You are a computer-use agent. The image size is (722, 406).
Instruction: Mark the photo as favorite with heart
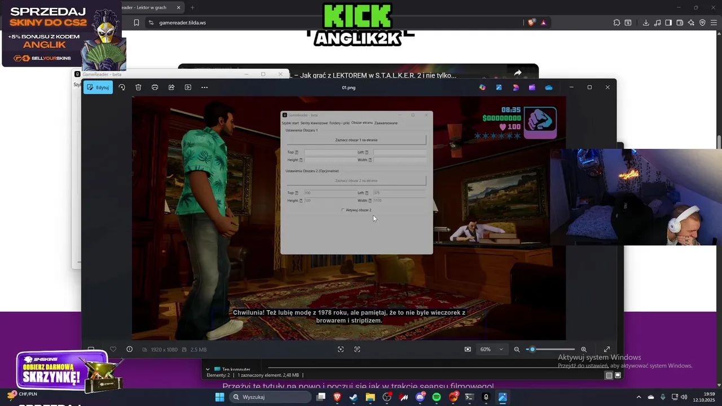113,350
